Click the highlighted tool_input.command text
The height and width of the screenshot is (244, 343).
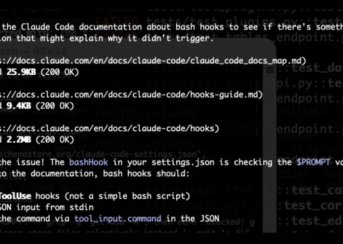click(x=117, y=219)
